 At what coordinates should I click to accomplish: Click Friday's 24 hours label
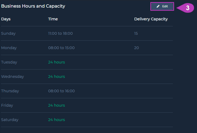(x=57, y=105)
